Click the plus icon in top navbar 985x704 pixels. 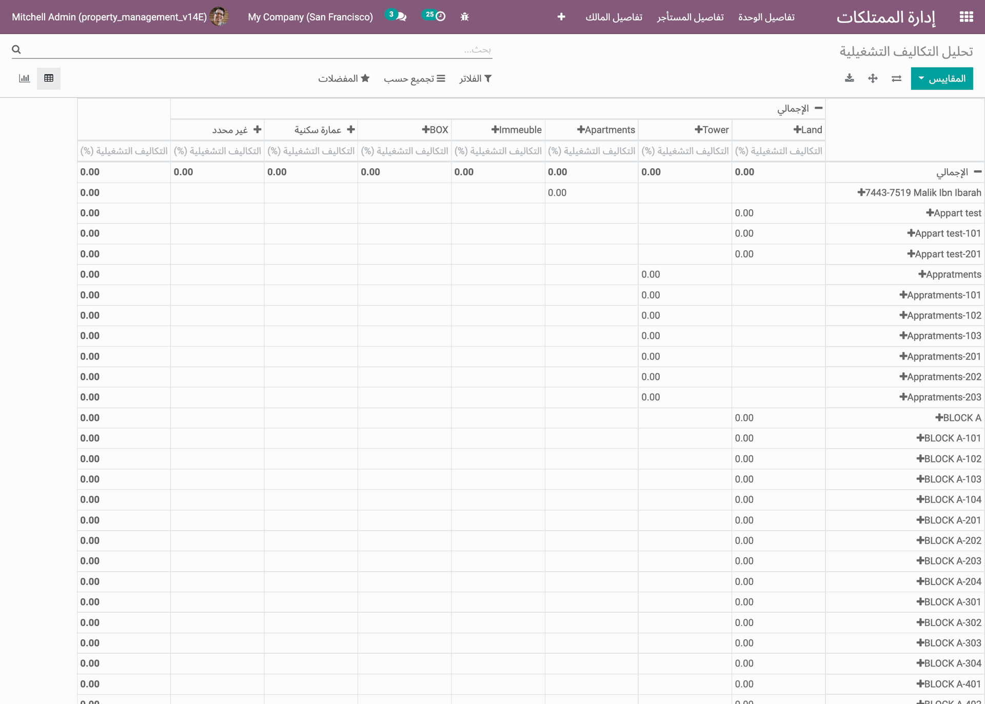point(561,17)
